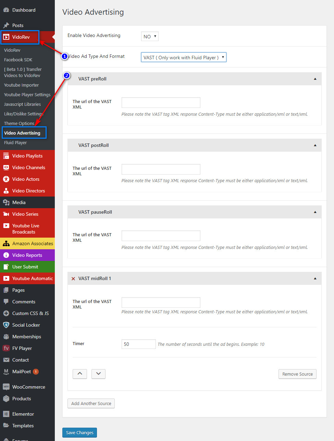This screenshot has width=334, height=441.
Task: Open Youtube Importer submenu item
Action: (x=21, y=85)
